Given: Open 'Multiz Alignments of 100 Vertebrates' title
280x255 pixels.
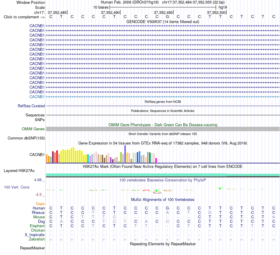Looking at the screenshot, I should click(163, 200).
